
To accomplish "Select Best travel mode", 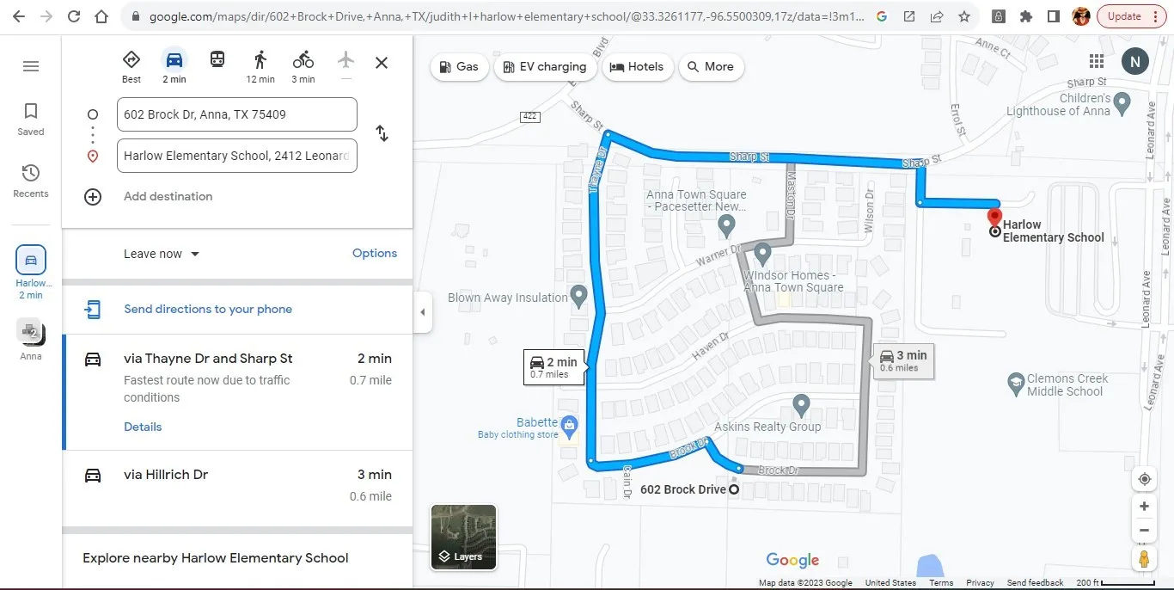I will pyautogui.click(x=131, y=65).
